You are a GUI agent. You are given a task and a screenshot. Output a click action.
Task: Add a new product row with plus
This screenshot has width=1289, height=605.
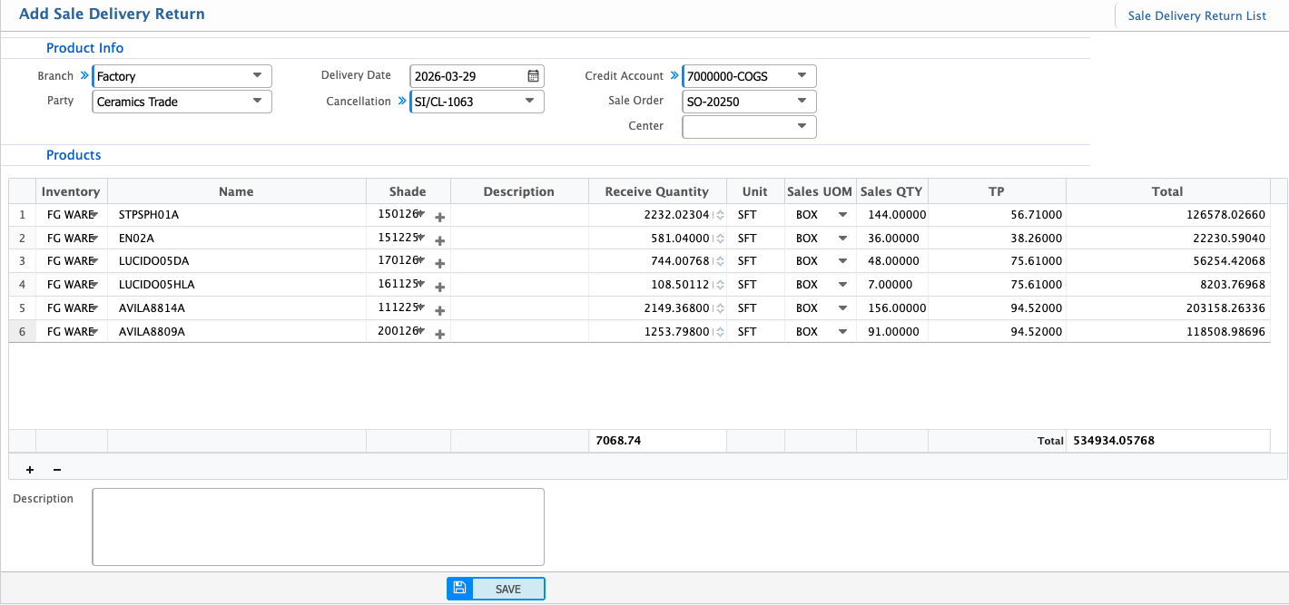[x=30, y=470]
